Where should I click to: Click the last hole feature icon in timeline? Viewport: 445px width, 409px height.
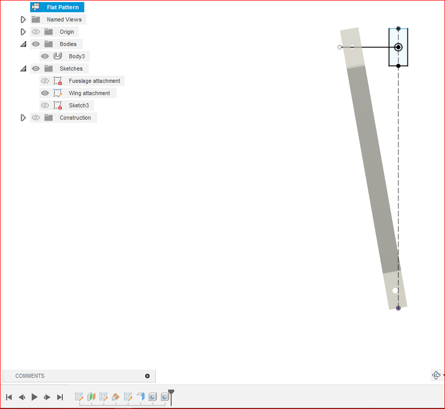click(x=165, y=397)
